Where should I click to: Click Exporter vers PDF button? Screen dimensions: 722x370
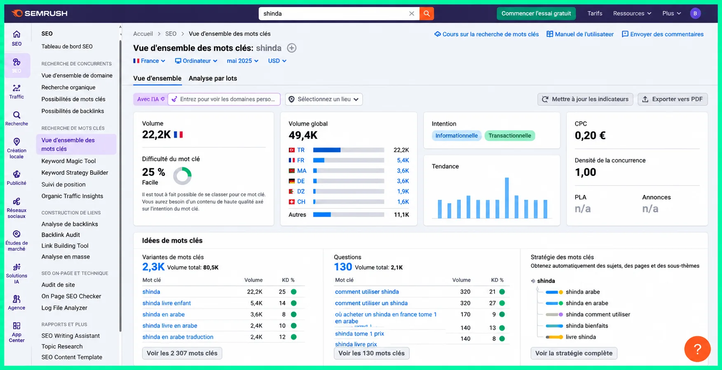pos(673,99)
